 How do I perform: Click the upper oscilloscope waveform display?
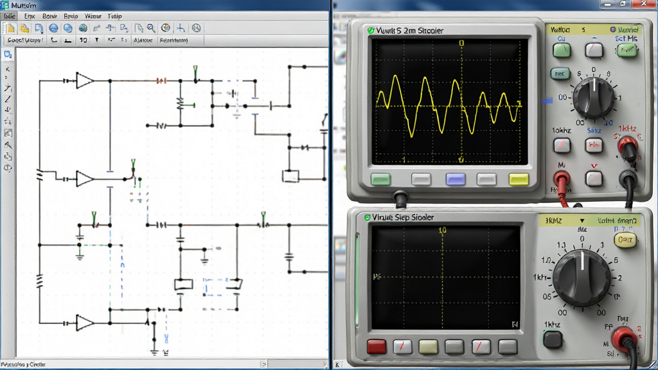[449, 101]
